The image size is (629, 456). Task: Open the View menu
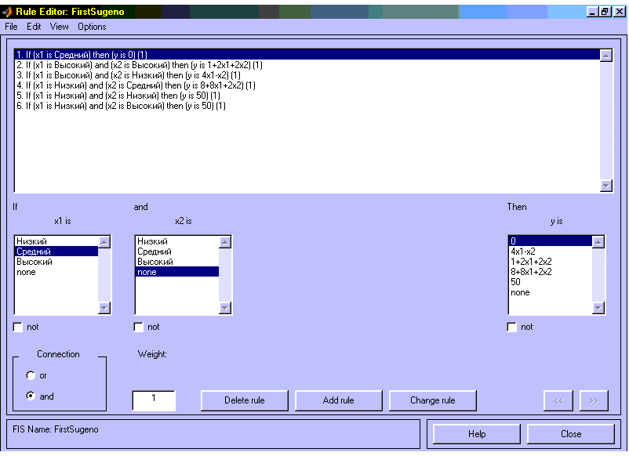tap(59, 27)
